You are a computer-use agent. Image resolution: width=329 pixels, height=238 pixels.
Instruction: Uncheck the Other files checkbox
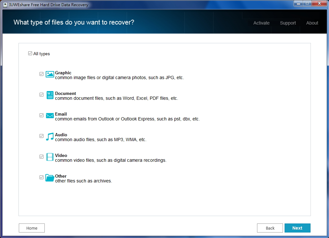point(41,177)
